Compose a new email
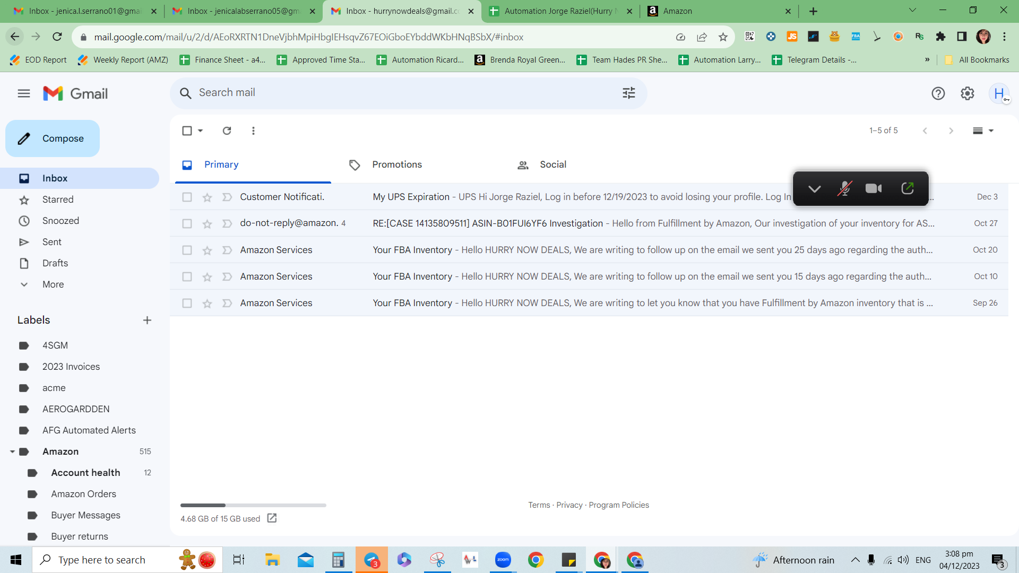Screen dimensions: 1019x573 (53, 138)
